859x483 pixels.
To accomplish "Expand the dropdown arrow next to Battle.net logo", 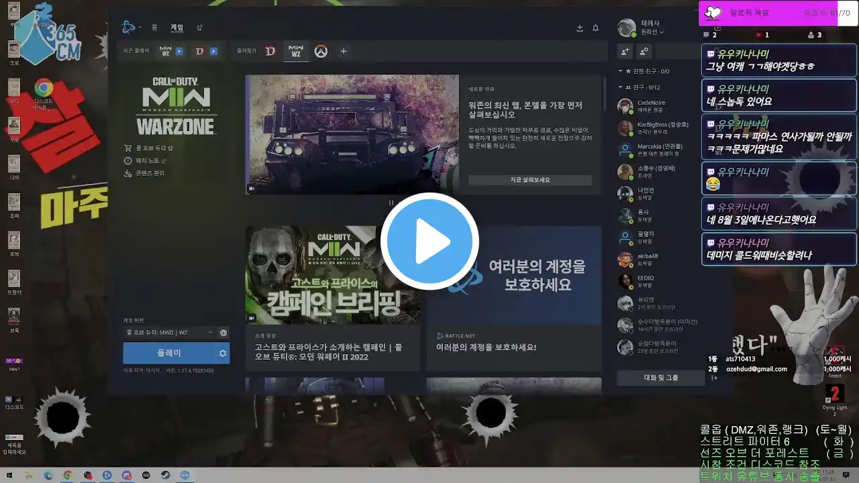I will click(x=140, y=28).
